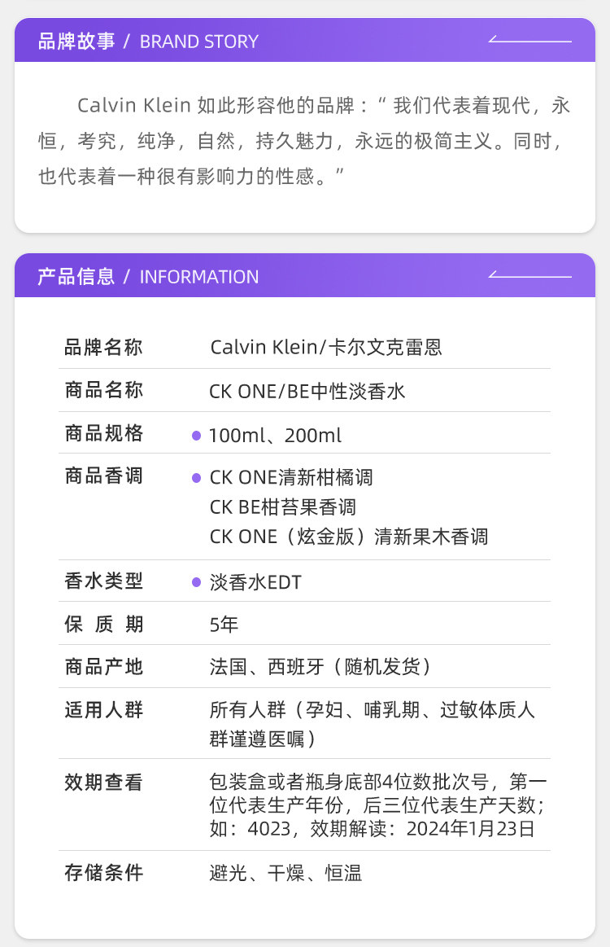The width and height of the screenshot is (610, 947).
Task: Click the 商品规格 row label
Action: (103, 433)
